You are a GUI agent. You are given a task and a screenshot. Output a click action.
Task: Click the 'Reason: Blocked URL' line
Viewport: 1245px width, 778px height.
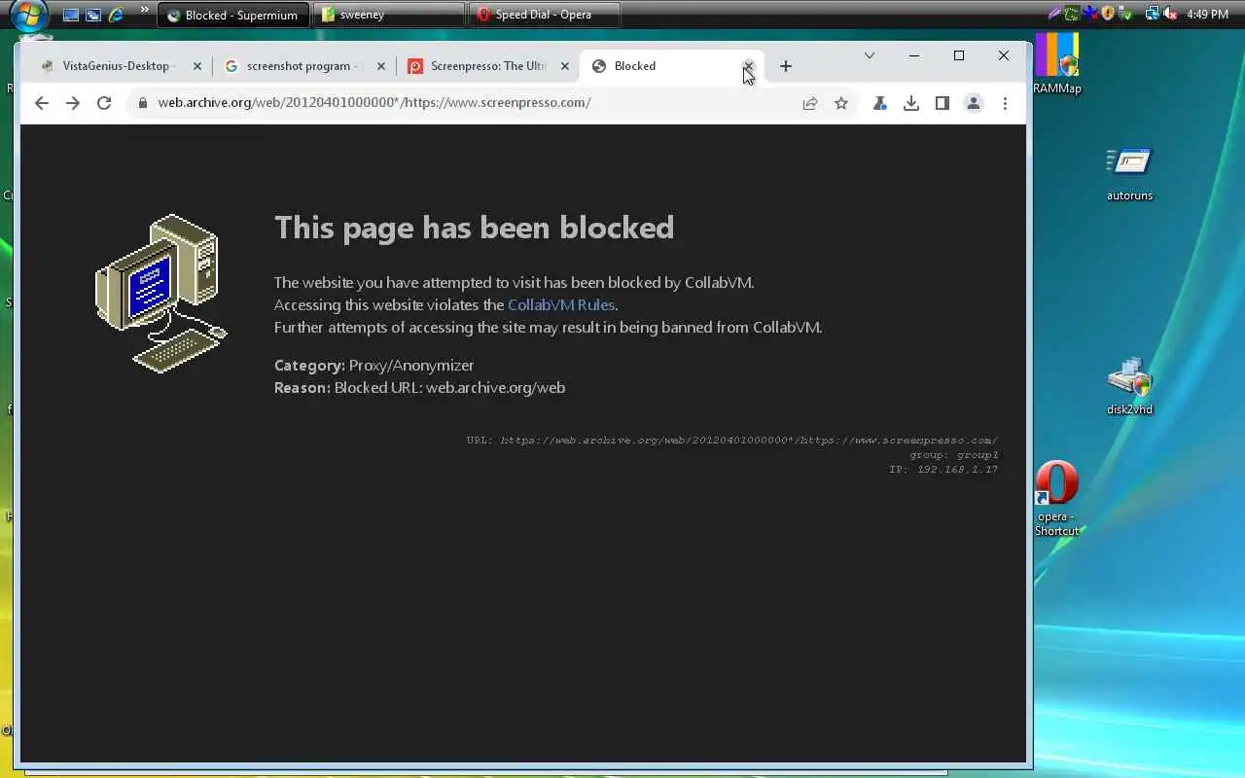pos(419,387)
